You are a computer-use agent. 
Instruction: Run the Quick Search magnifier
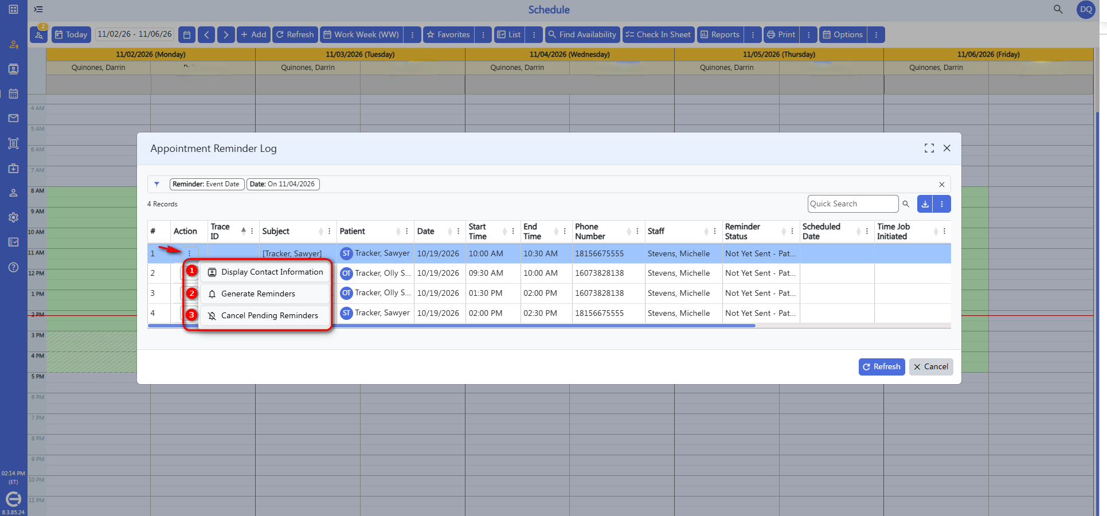[906, 204]
